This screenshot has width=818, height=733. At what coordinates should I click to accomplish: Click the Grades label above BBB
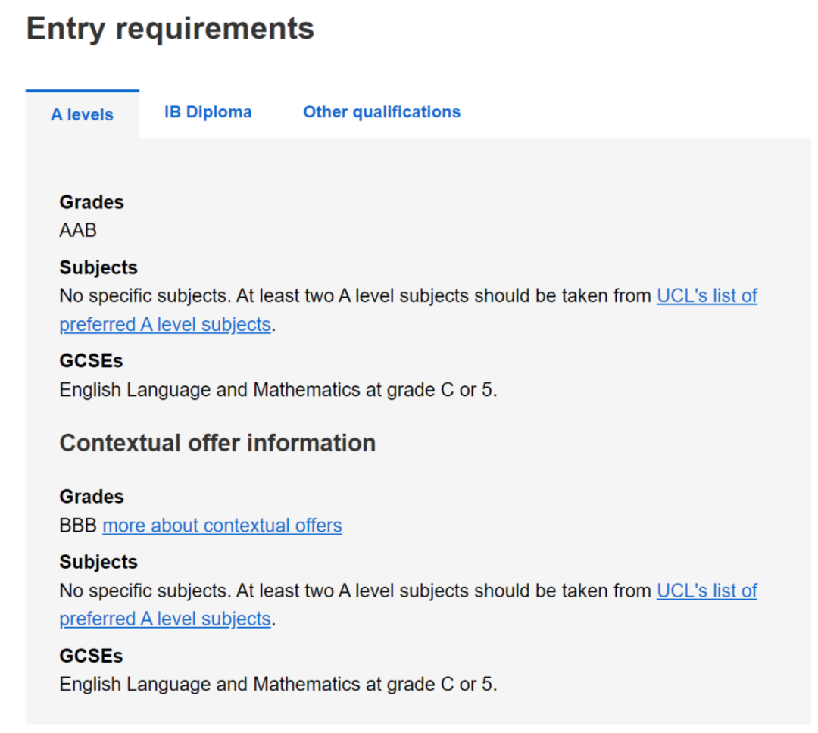tap(92, 497)
